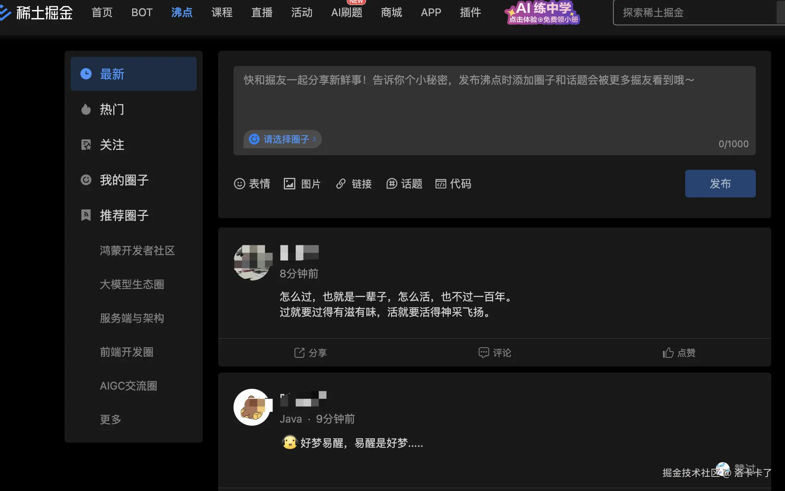Click the 快和掘友一起分享新鲜事 text area
Screen dimensions: 785x491
pos(494,111)
